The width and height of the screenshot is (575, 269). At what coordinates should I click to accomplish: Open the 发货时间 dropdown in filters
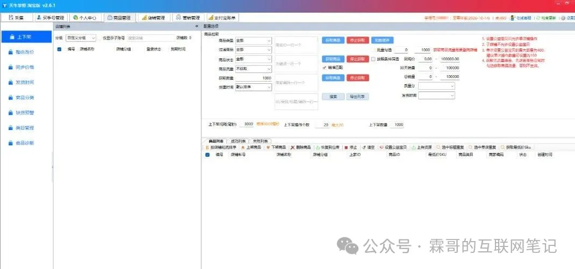436,96
